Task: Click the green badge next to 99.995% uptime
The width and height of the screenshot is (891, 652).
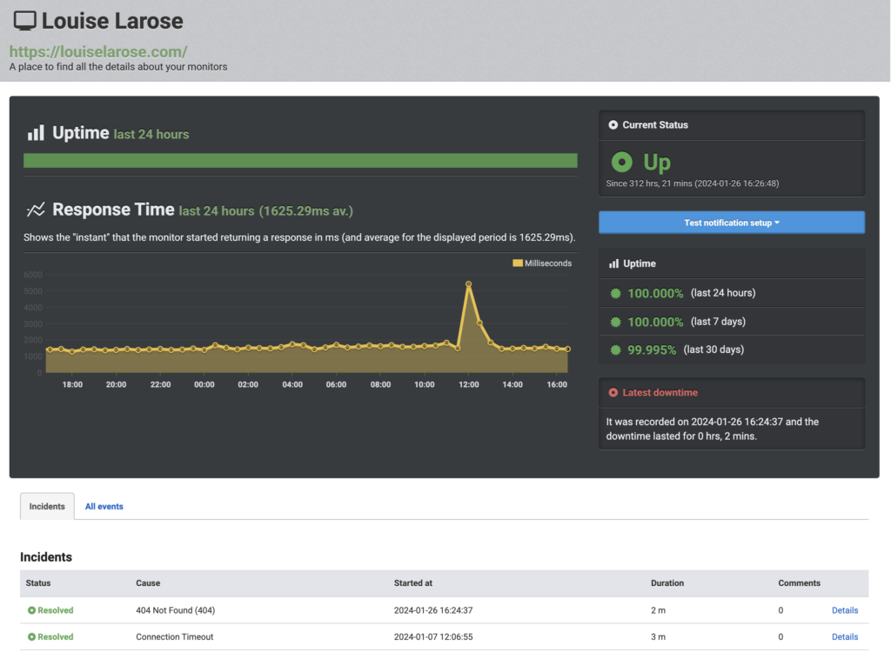Action: click(x=616, y=349)
